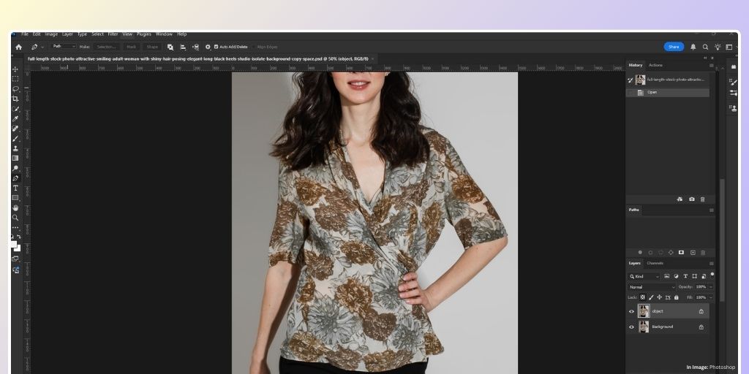The height and width of the screenshot is (374, 749).
Task: Switch to the Actions tab
Action: click(655, 65)
